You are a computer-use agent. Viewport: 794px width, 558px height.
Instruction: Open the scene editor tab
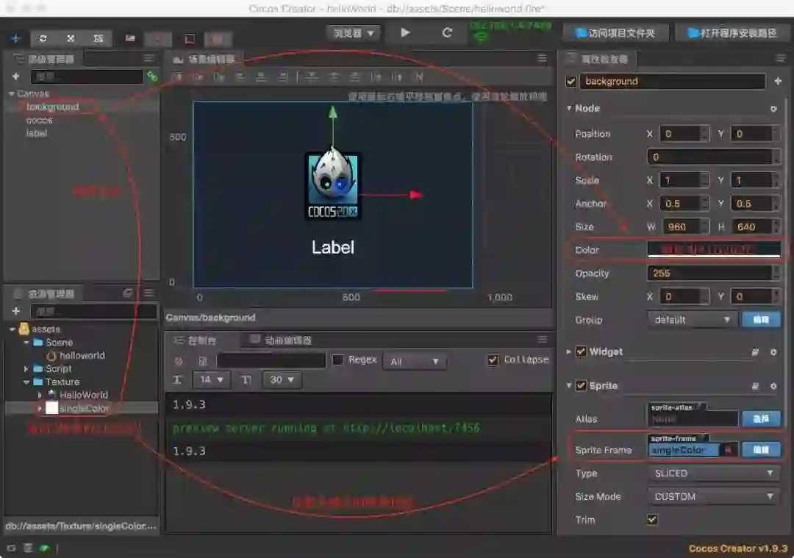[204, 60]
